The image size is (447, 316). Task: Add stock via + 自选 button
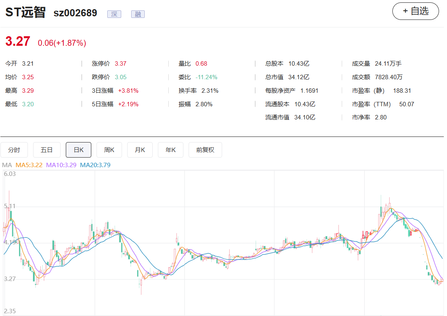click(x=415, y=11)
